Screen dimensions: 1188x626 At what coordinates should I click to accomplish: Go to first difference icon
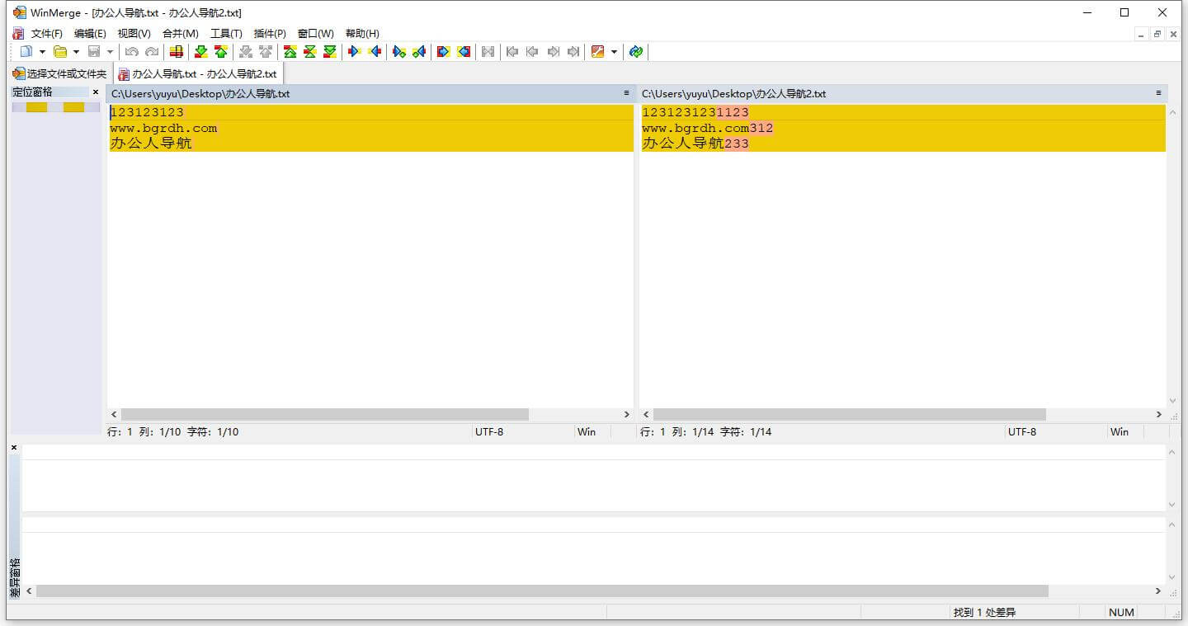click(x=290, y=52)
